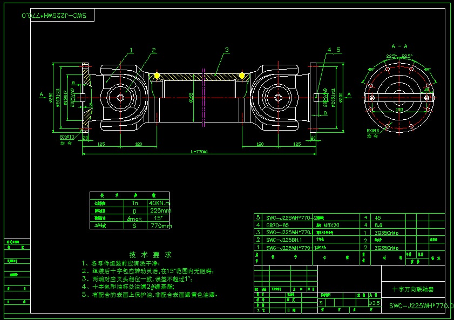Select the "十字万向联轴器" drawing title
This screenshot has width=454, height=320.
(x=413, y=289)
